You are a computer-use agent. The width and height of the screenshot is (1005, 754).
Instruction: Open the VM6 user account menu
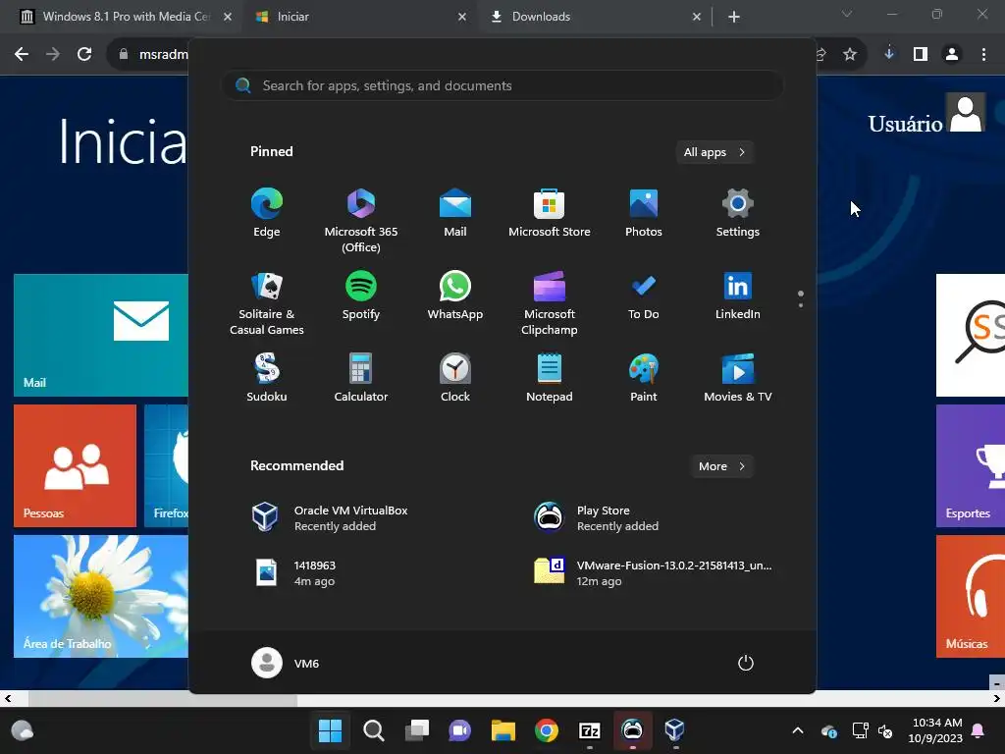pyautogui.click(x=286, y=663)
